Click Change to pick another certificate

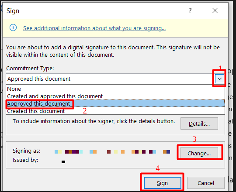coord(199,153)
